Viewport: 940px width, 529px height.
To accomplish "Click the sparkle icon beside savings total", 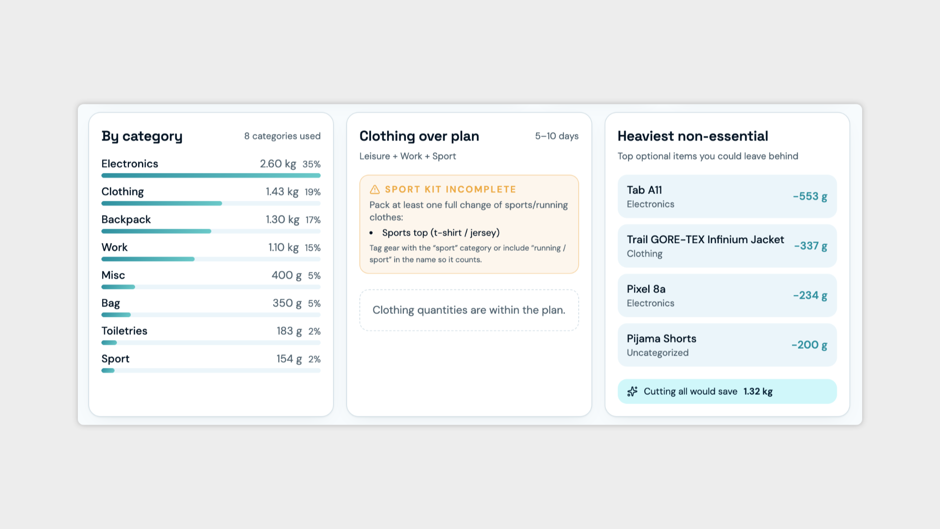I will click(633, 391).
